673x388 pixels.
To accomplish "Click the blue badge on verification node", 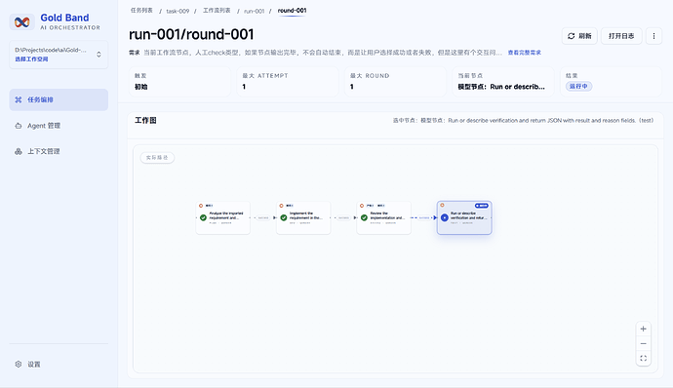I will tap(482, 206).
